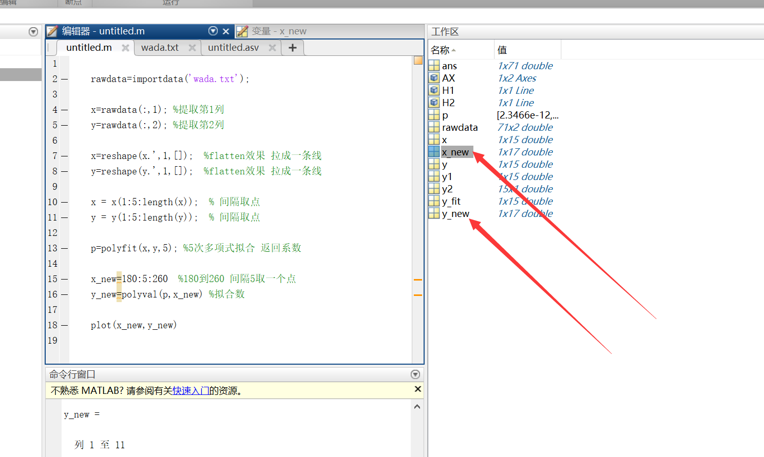Open a new file with the + tab button

[x=292, y=47]
